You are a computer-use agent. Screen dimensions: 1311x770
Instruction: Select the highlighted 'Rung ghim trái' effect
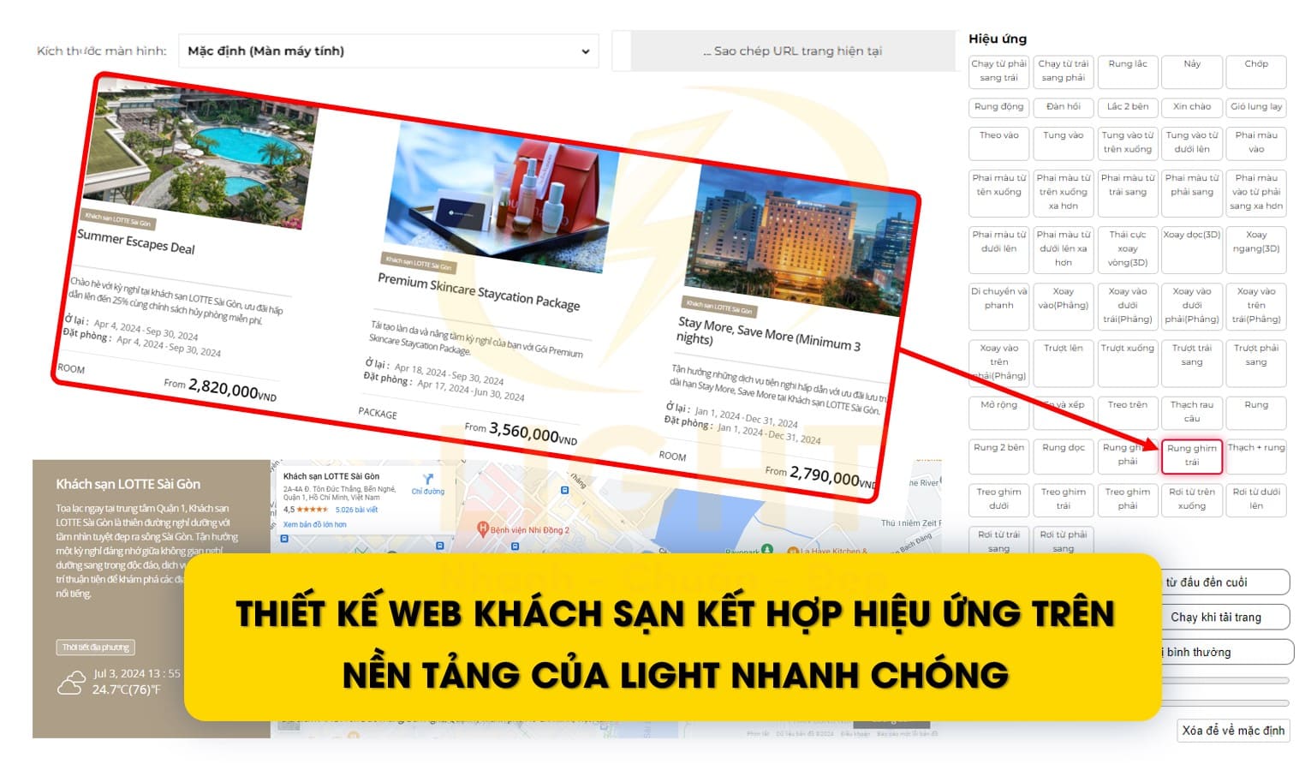tap(1191, 456)
